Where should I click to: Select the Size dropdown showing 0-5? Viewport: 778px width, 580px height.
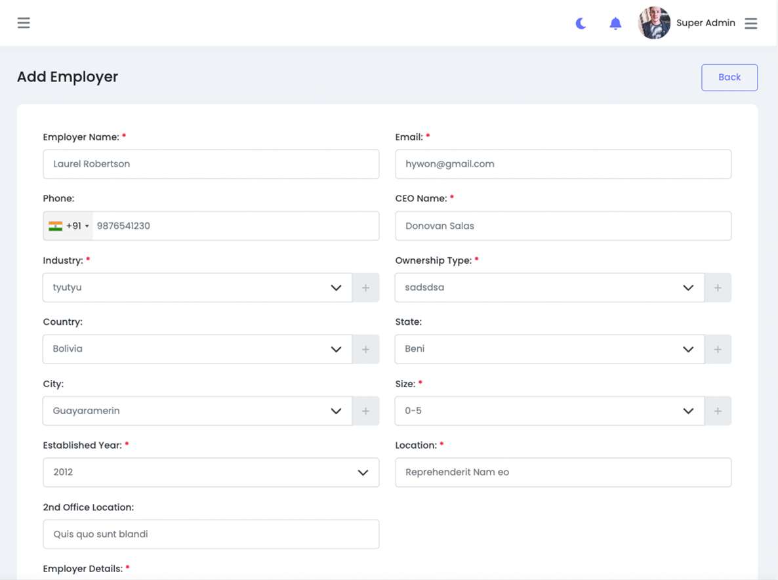(548, 411)
